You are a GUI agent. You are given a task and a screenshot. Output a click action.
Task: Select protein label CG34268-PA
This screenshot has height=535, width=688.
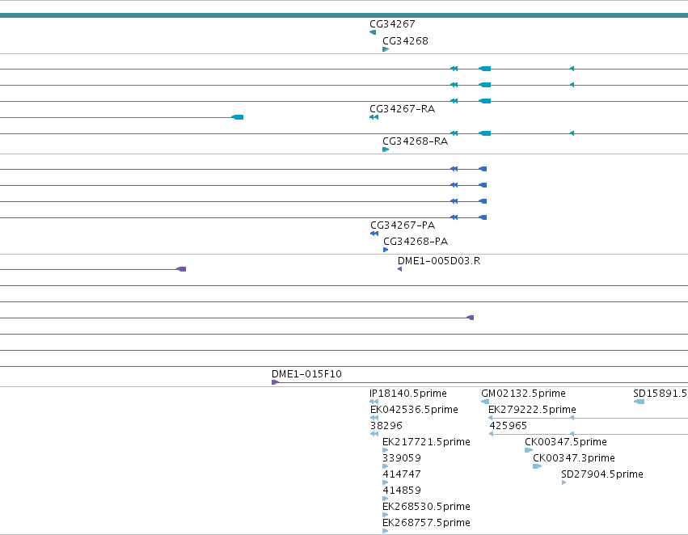(x=416, y=242)
